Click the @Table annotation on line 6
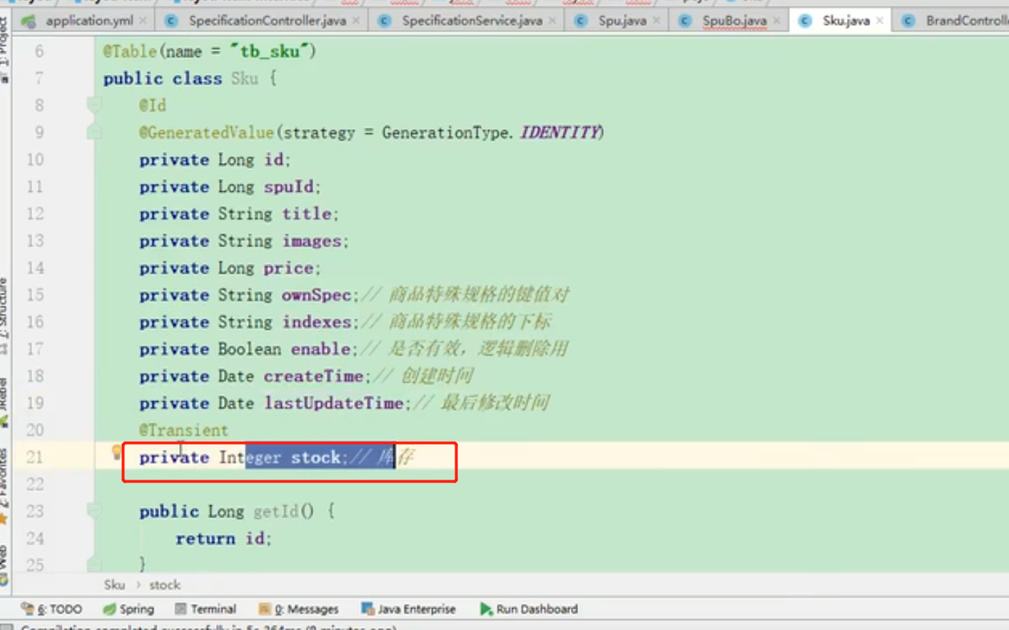Image resolution: width=1009 pixels, height=630 pixels. click(130, 51)
